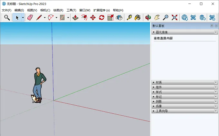This screenshot has width=219, height=136.
Task: Expand the 工具向导 panel
Action: click(x=154, y=111)
